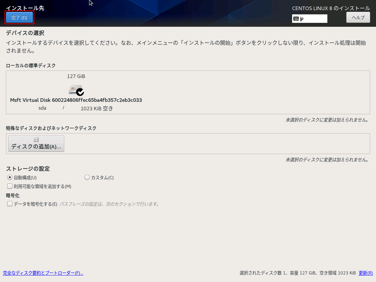Open 完全なディスク要約とブートローダー link
The width and height of the screenshot is (376, 282).
click(x=43, y=273)
